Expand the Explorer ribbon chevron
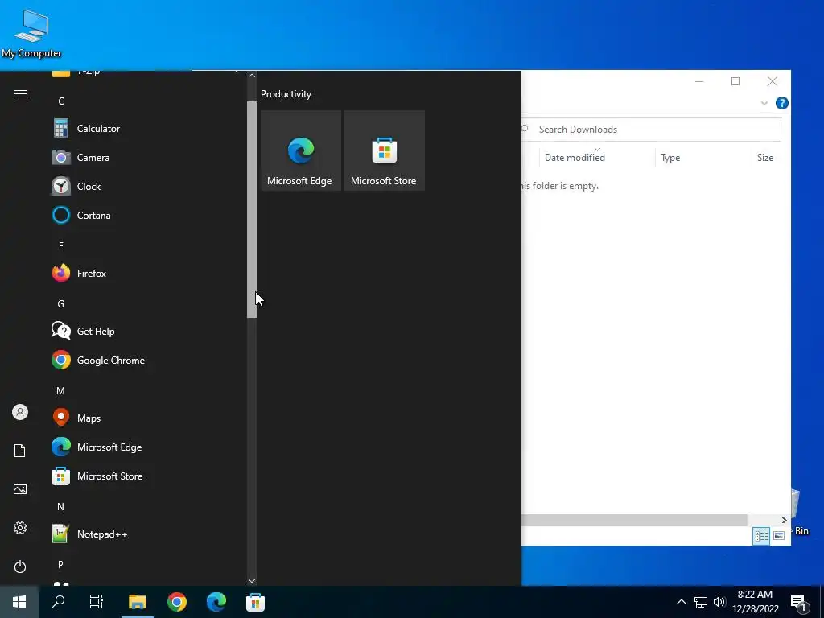Image resolution: width=824 pixels, height=618 pixels. tap(764, 103)
